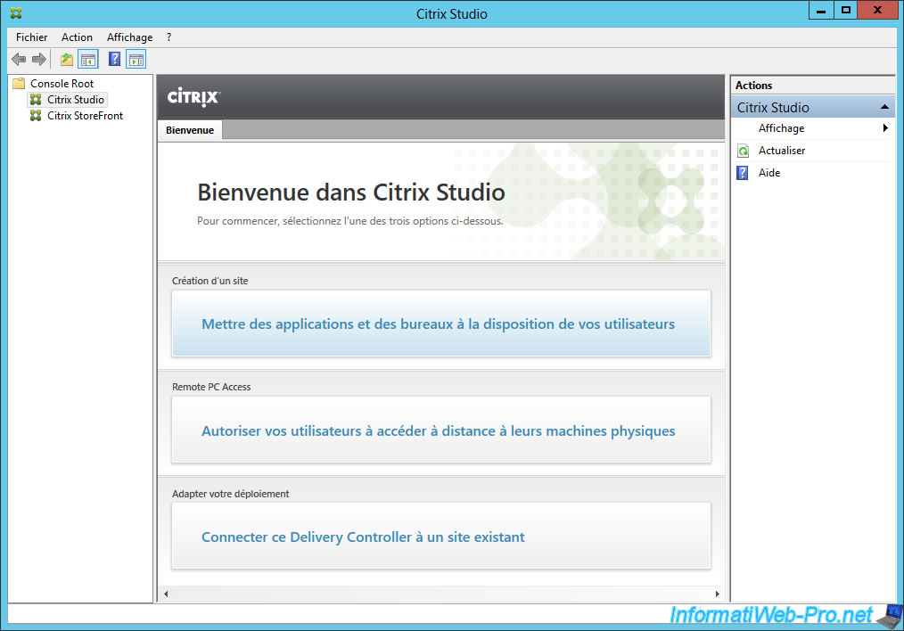The image size is (904, 631).
Task: Collapse the Citrix Studio actions section arrow
Action: pos(884,108)
